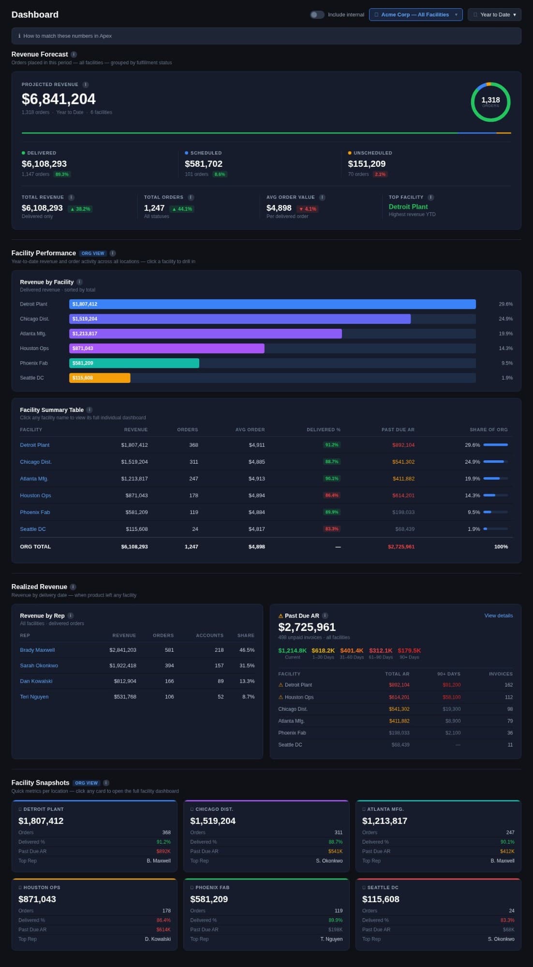Click the Detroit Plant top facility link
Screen dimensions: 533x967
(x=408, y=206)
